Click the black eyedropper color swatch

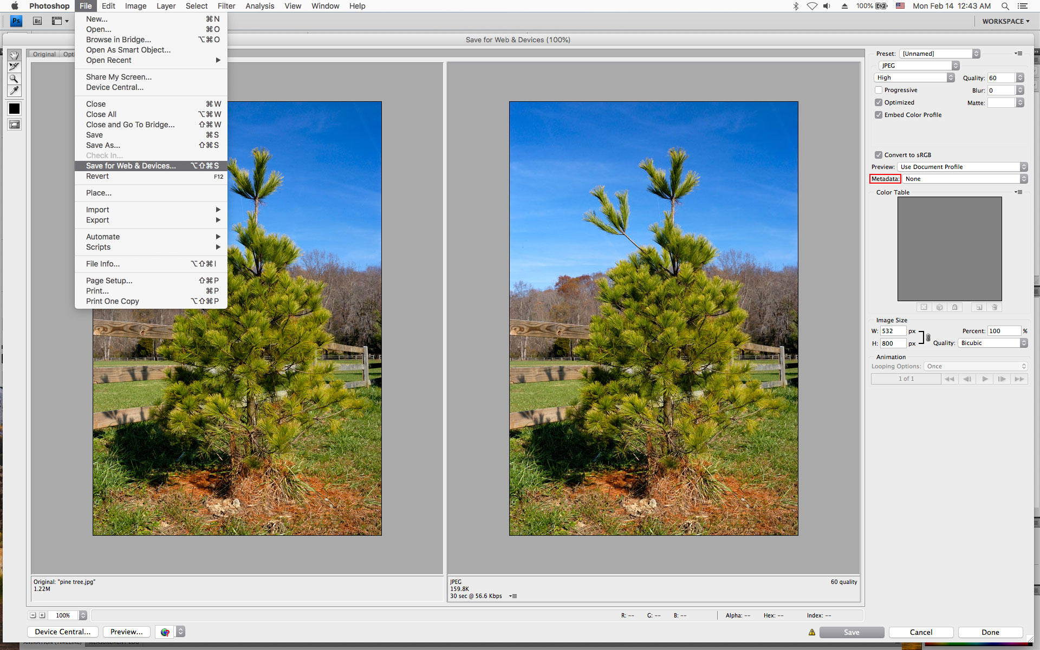[x=14, y=108]
